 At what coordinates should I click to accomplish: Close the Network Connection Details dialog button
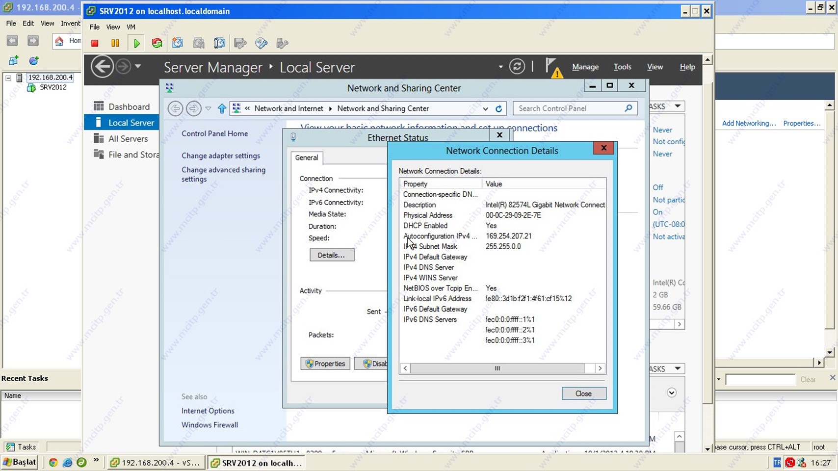[584, 393]
